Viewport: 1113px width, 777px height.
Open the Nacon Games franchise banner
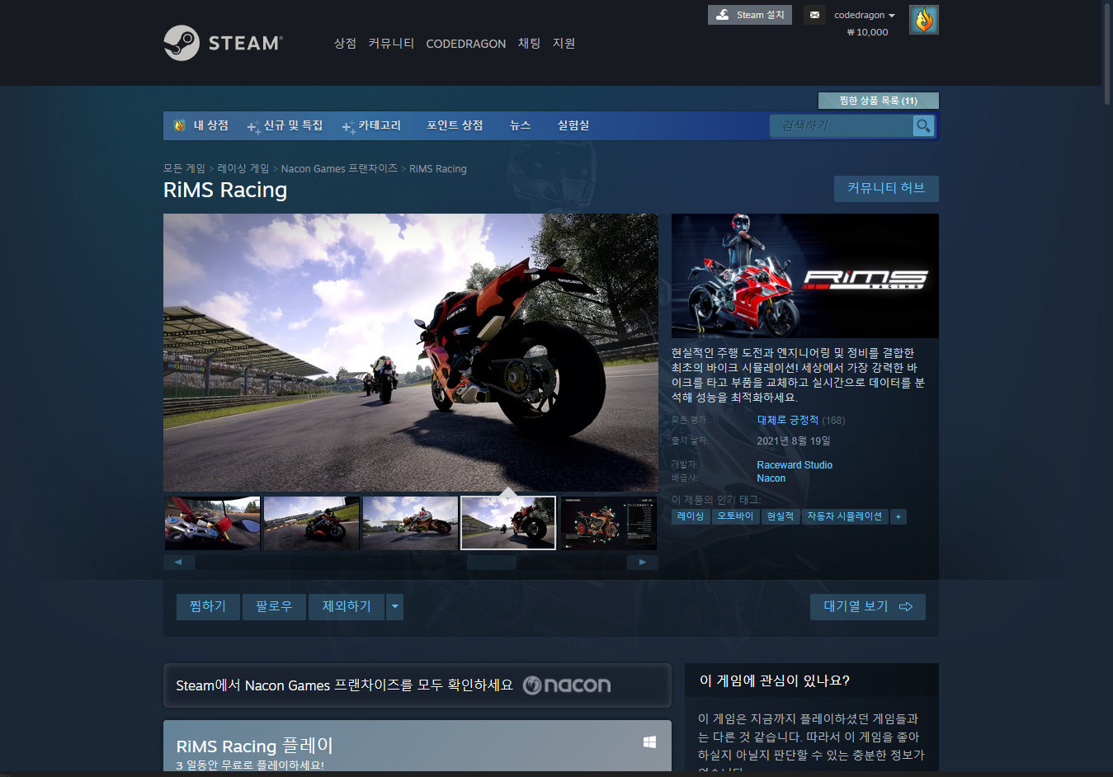[x=417, y=685]
